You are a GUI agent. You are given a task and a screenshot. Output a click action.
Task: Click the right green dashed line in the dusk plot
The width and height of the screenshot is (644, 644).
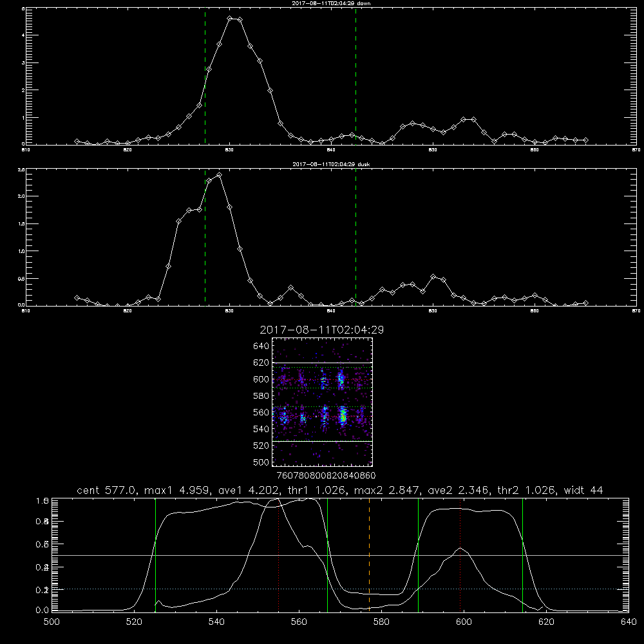(355, 238)
